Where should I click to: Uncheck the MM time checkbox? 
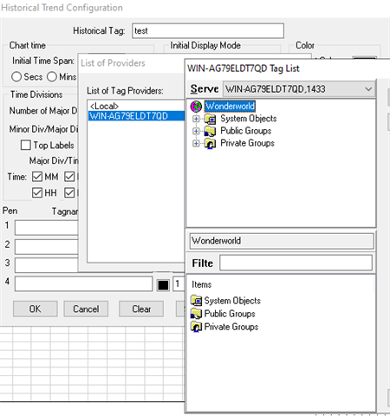pos(37,177)
